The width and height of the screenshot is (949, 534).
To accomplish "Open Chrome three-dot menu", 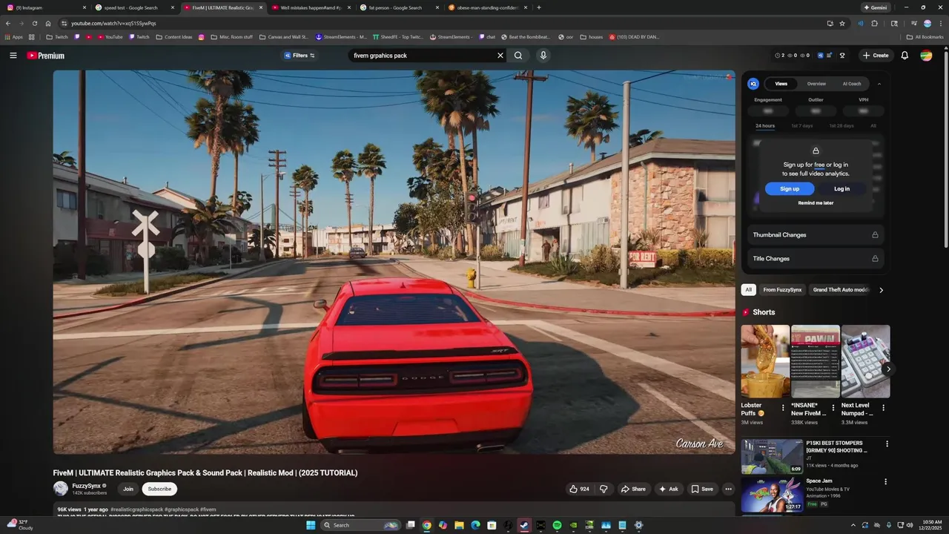I will pyautogui.click(x=940, y=23).
